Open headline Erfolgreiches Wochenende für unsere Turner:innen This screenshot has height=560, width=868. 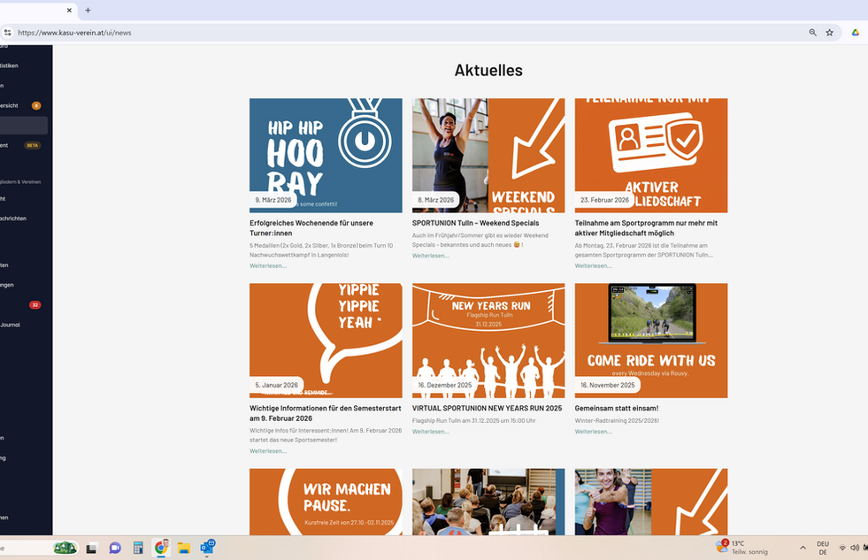click(311, 228)
